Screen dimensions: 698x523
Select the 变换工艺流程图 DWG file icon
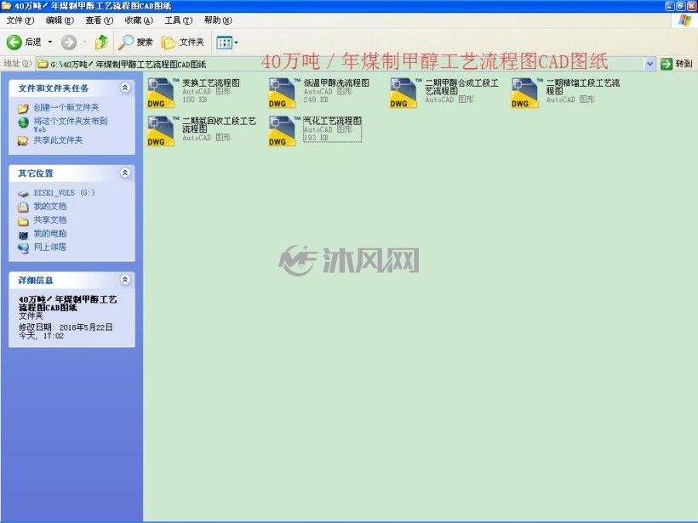[x=160, y=93]
